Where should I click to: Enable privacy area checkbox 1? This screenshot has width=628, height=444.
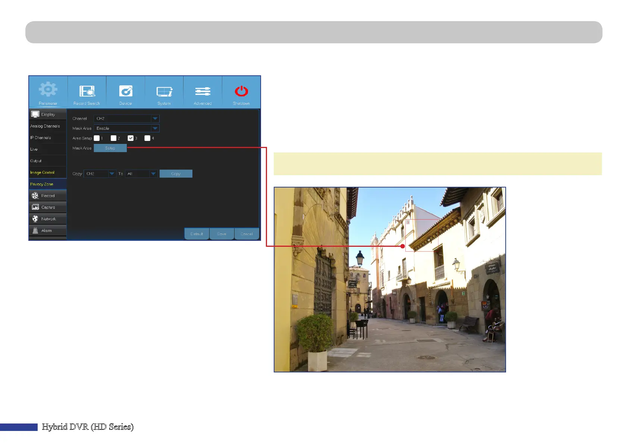(97, 138)
